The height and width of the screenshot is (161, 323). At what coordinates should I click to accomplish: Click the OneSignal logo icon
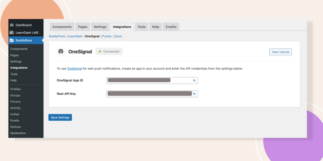[61, 52]
